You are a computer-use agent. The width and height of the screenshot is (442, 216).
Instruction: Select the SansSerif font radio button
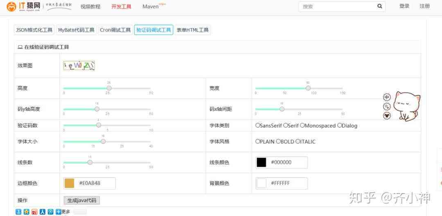click(257, 125)
